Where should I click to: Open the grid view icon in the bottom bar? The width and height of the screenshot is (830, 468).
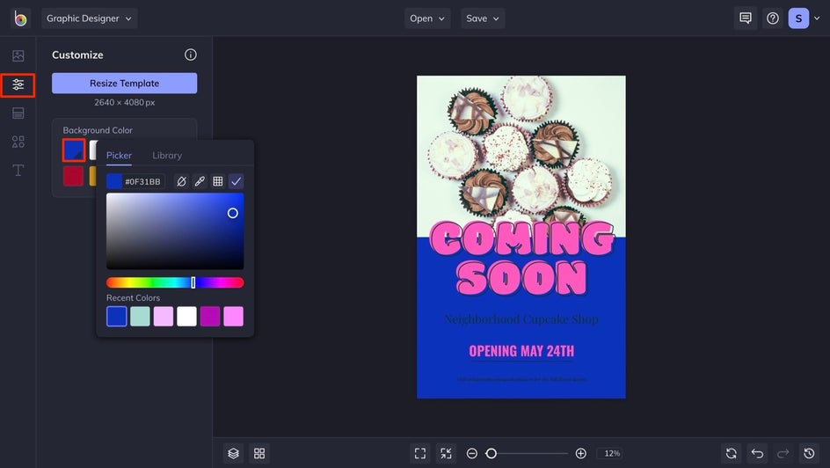(259, 453)
